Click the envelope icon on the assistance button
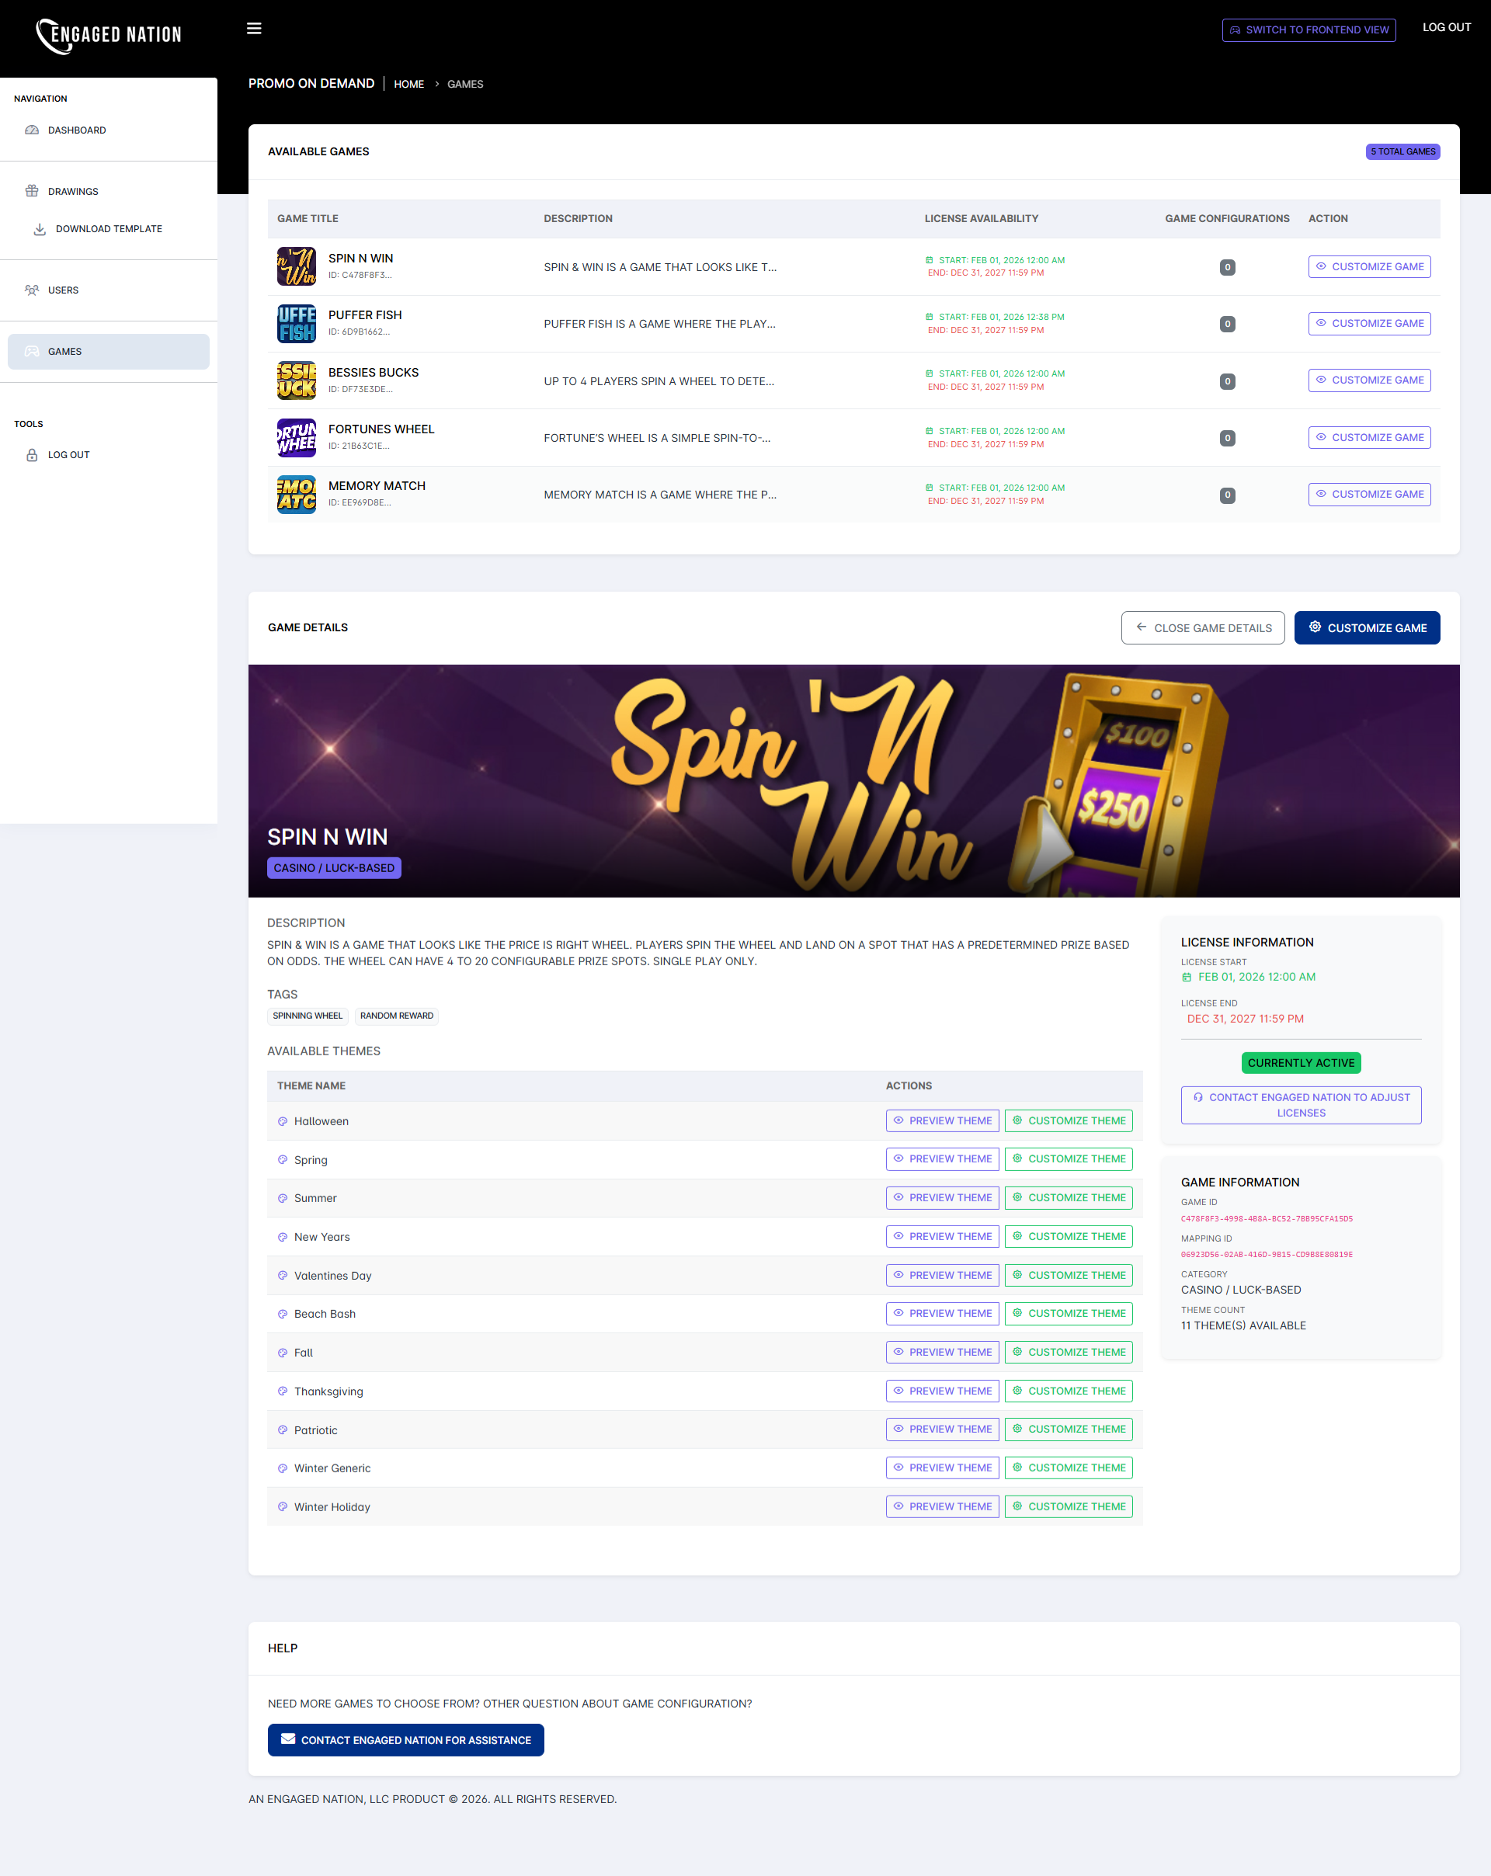The height and width of the screenshot is (1876, 1491). tap(288, 1739)
